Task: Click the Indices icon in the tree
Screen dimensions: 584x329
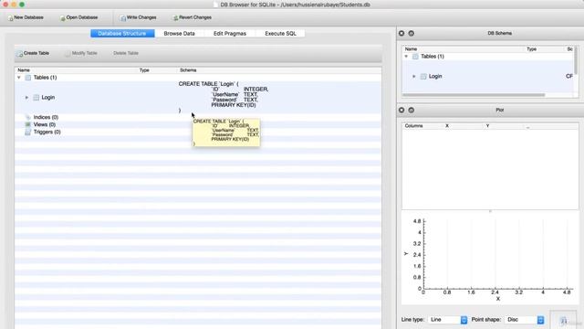Action: coord(28,117)
